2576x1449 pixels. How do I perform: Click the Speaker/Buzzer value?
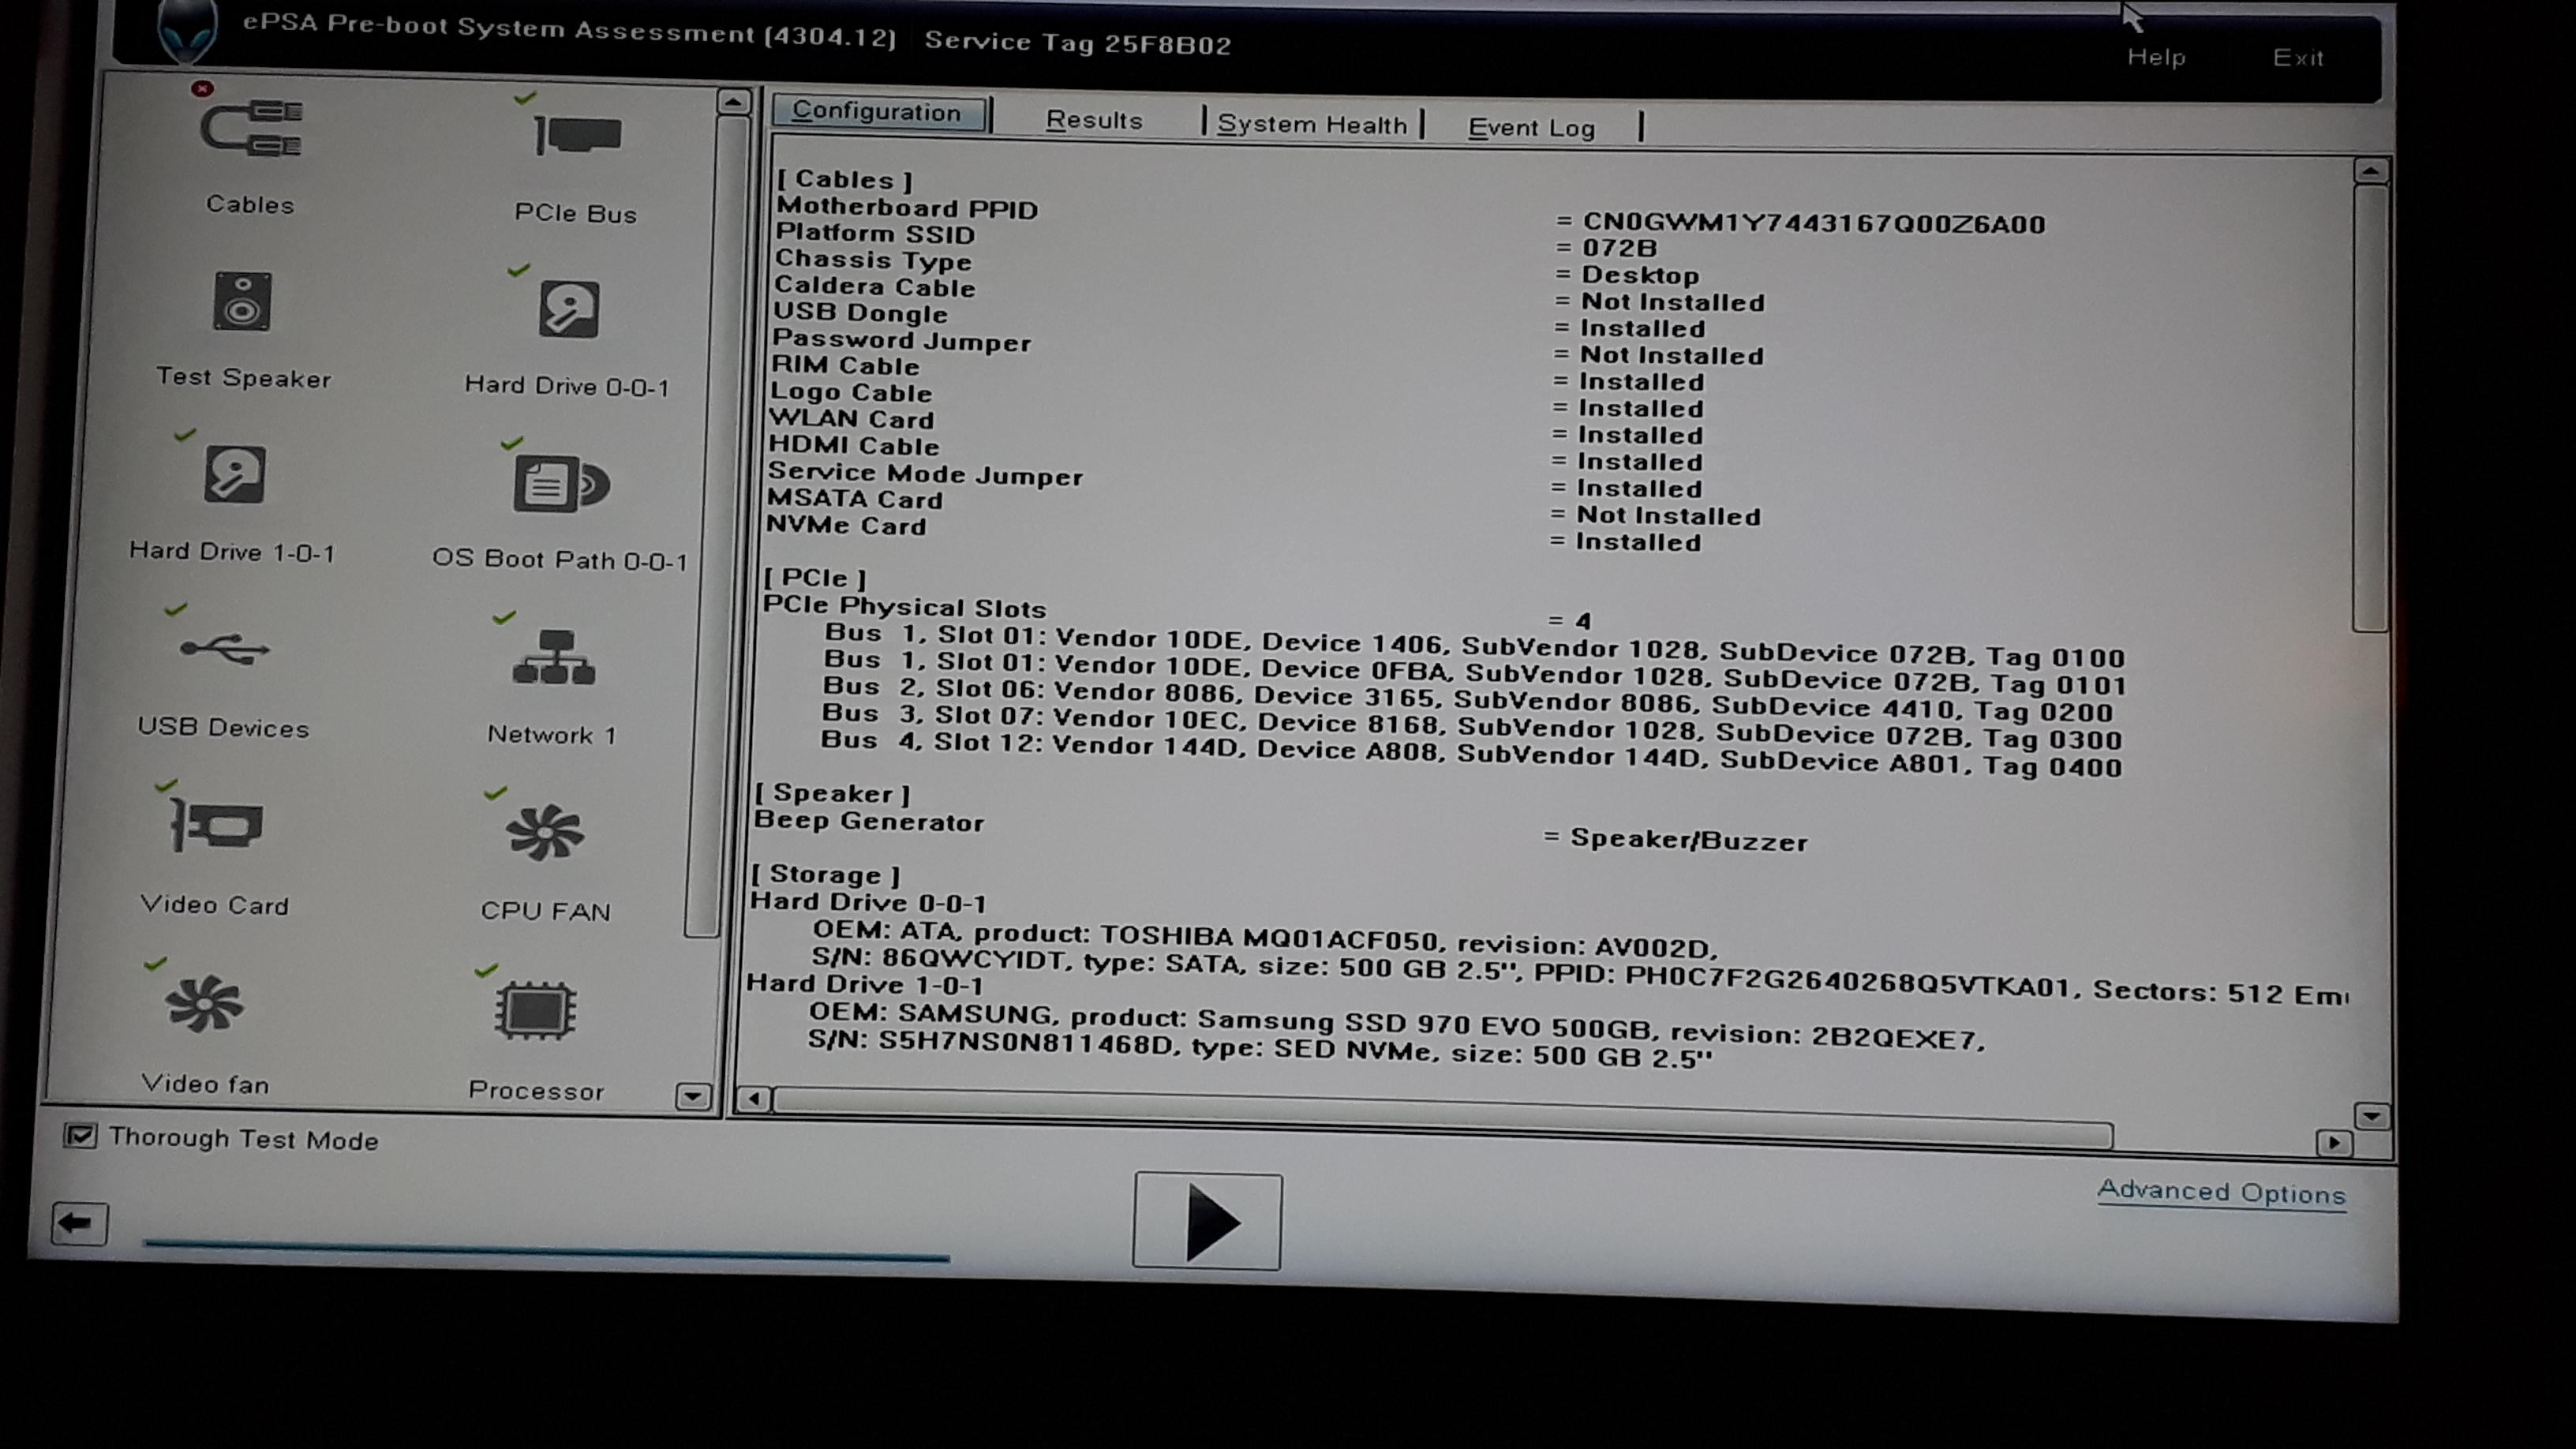(x=1689, y=840)
